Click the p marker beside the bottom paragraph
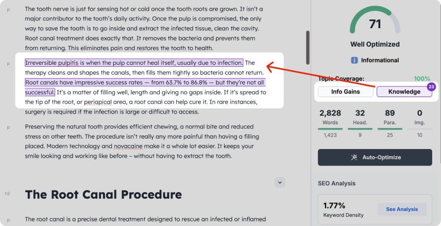Screen dimensions: 441x226 coord(7,220)
